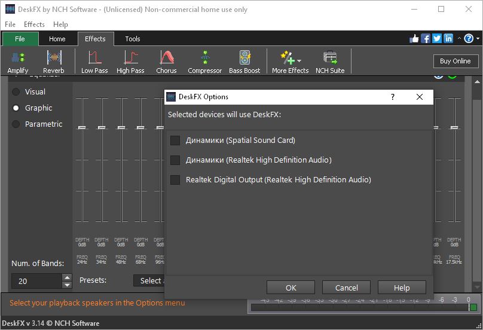This screenshot has height=330, width=483.
Task: Click the thumbs-up like icon
Action: coord(414,38)
